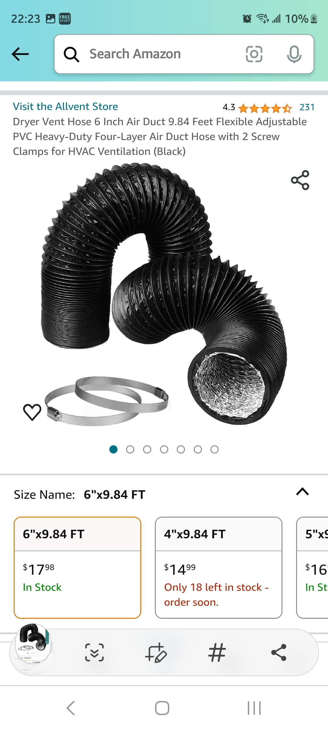The height and width of the screenshot is (729, 328).
Task: Open the 231 ratings link
Action: [x=307, y=107]
